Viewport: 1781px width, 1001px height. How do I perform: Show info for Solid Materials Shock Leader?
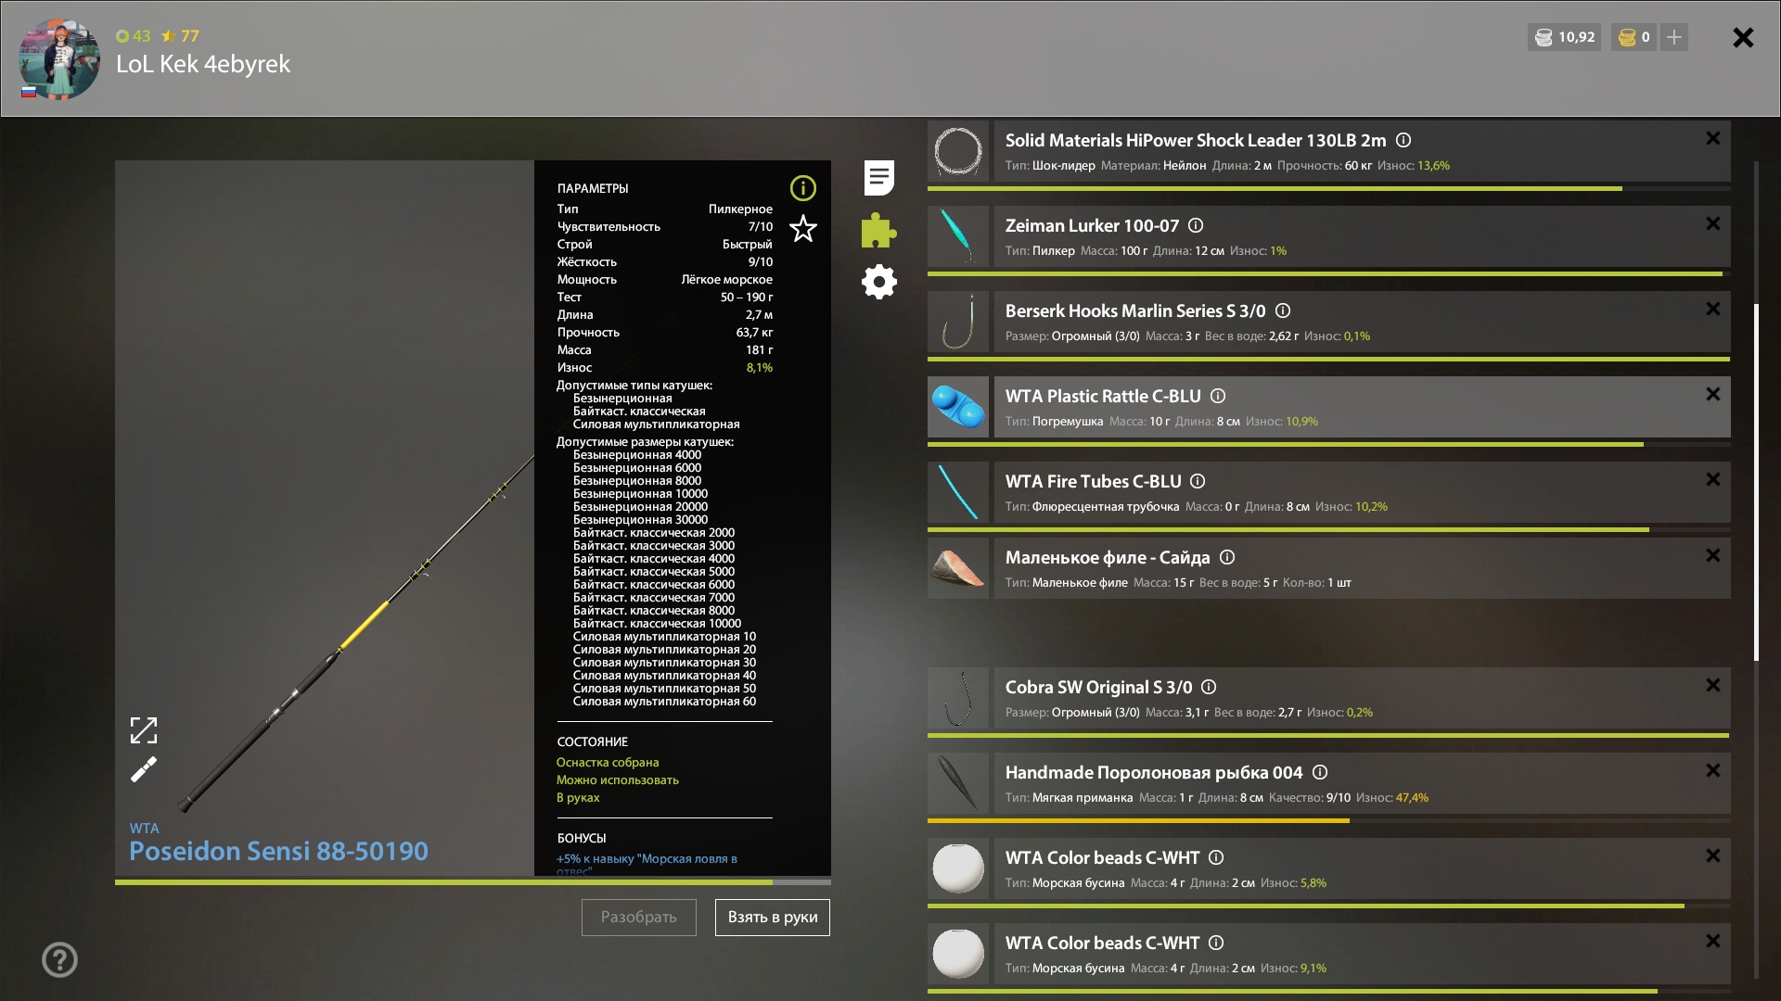(1403, 140)
